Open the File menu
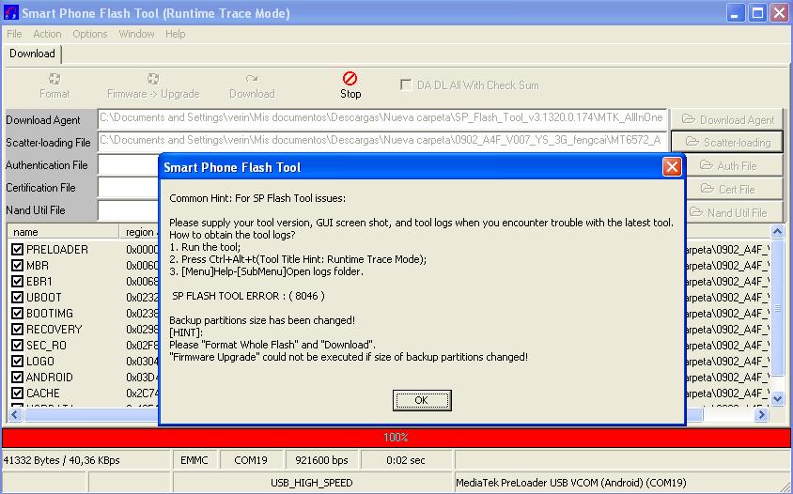This screenshot has width=793, height=494. click(14, 34)
